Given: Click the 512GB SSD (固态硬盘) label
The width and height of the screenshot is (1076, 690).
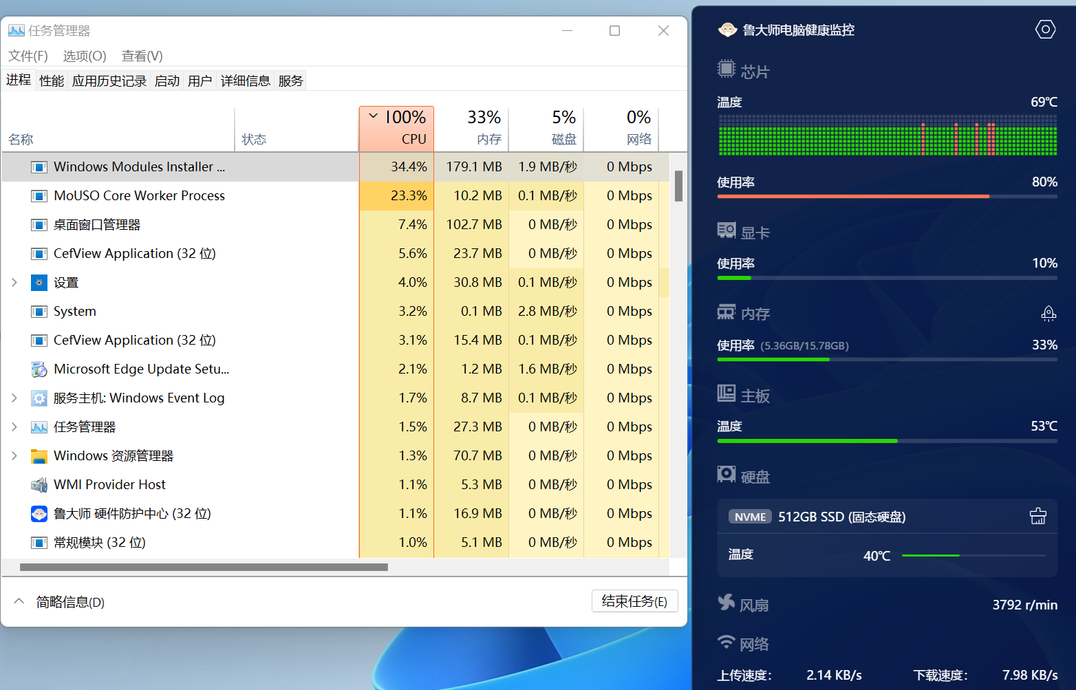Looking at the screenshot, I should point(842,517).
